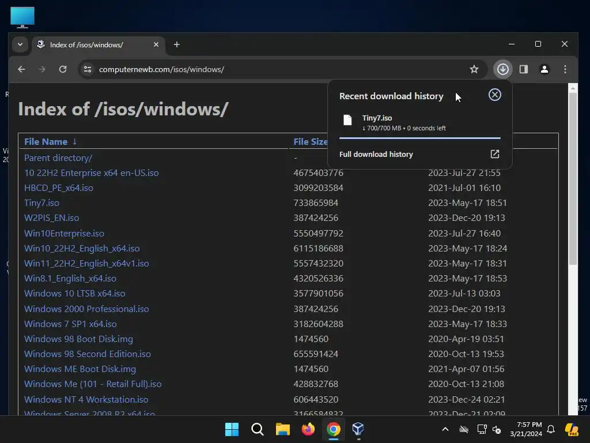This screenshot has height=443, width=590.
Task: Open the downloaded Tiny7.iso entry
Action: (x=419, y=123)
